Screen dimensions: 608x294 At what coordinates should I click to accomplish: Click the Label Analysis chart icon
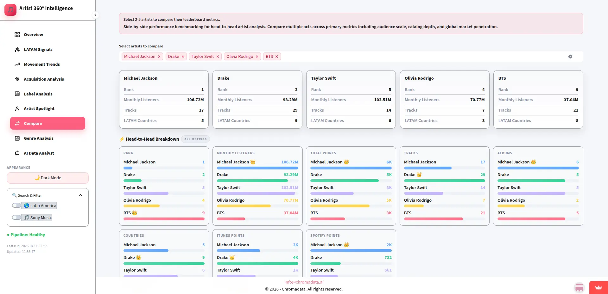pyautogui.click(x=17, y=94)
